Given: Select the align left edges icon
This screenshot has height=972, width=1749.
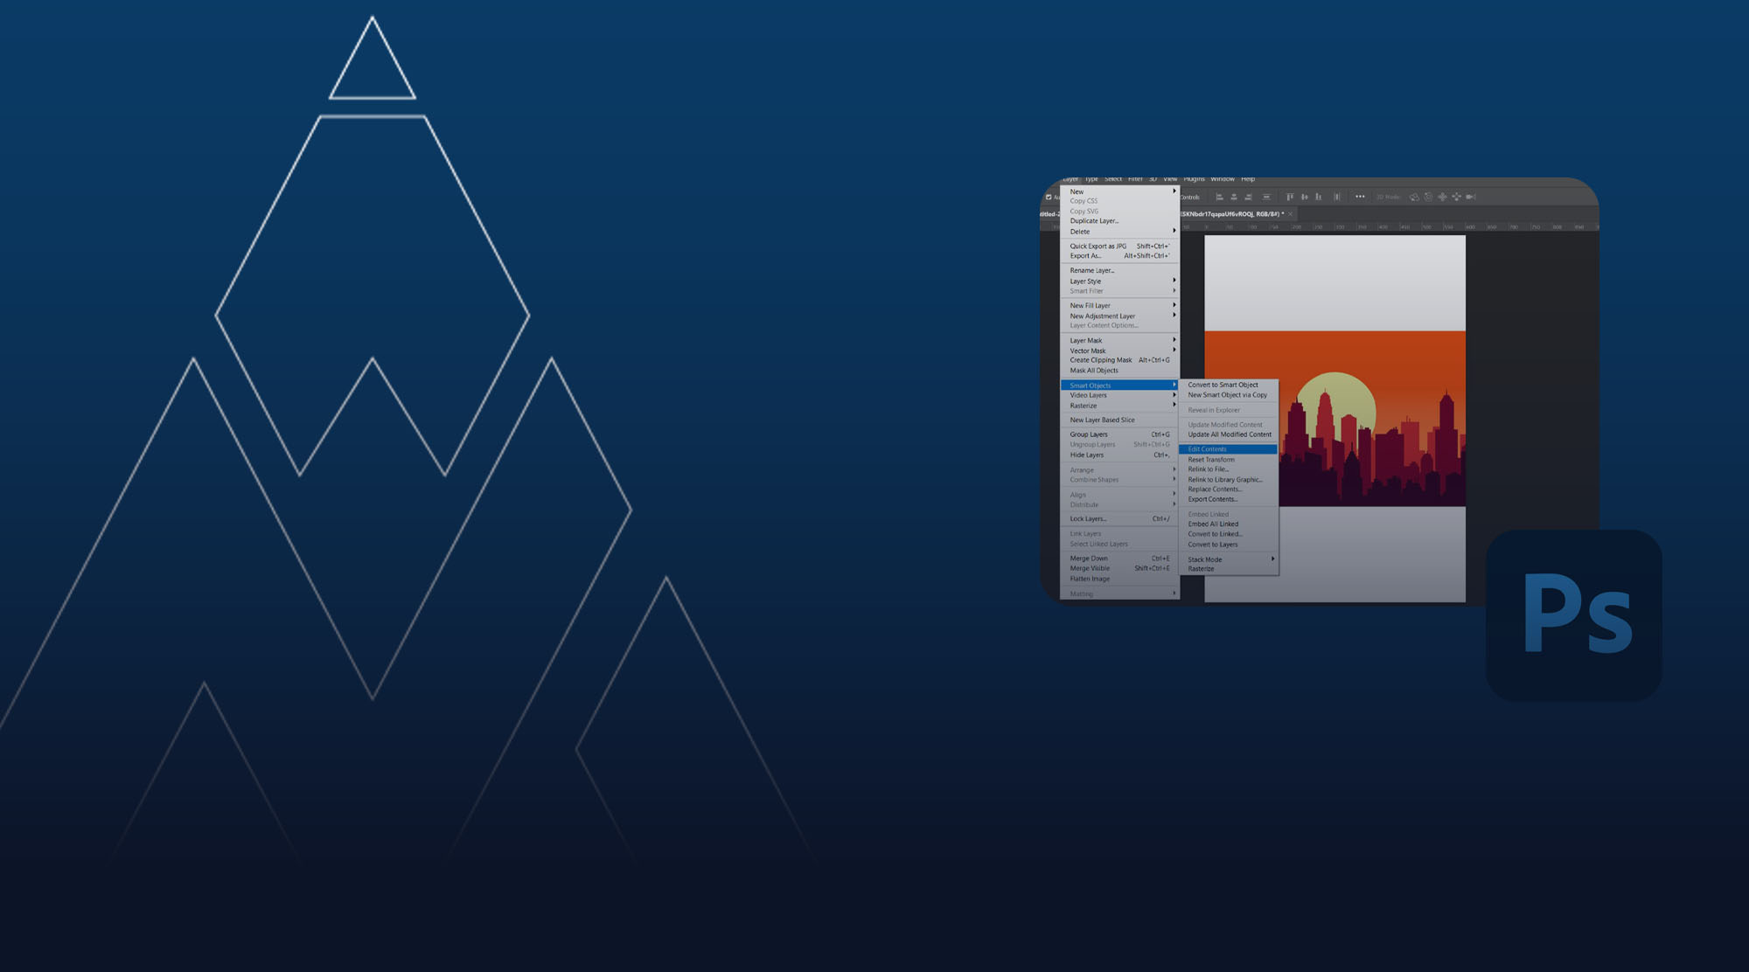Looking at the screenshot, I should (1219, 198).
